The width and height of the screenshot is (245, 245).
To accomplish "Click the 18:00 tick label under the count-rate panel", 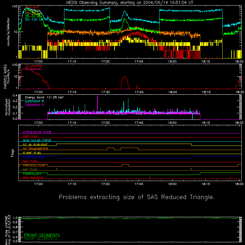I will click(172, 62).
